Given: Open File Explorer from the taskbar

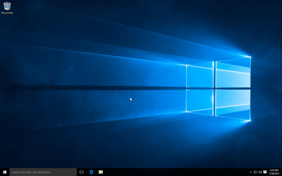Looking at the screenshot, I should (101, 172).
